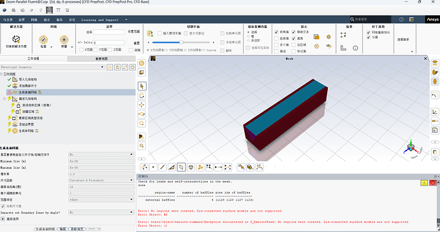Click the mesh Quality icon in ribbon

click(x=64, y=40)
